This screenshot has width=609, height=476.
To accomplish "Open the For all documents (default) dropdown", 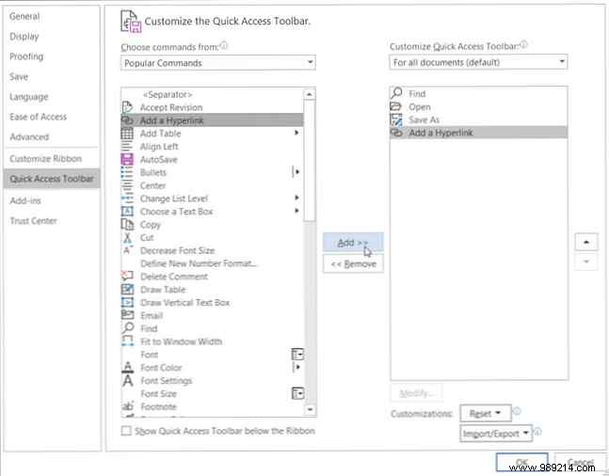I will [478, 62].
